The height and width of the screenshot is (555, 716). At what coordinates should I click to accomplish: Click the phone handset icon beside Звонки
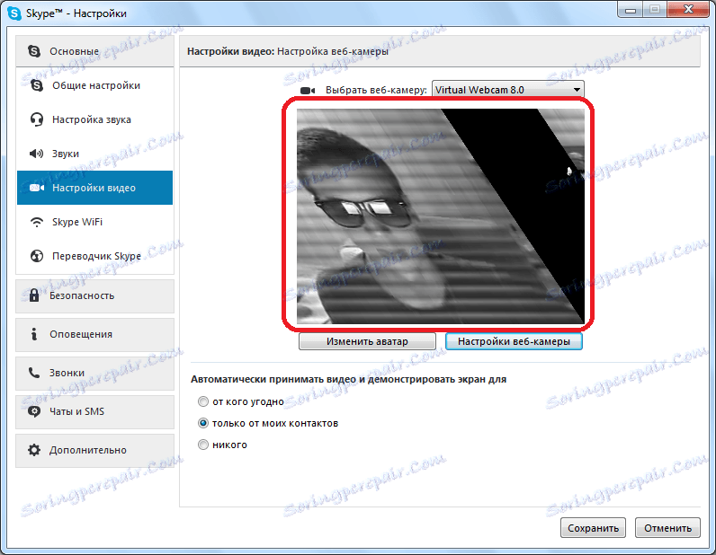[x=34, y=373]
